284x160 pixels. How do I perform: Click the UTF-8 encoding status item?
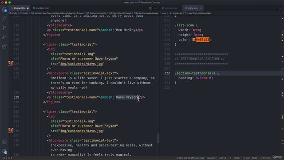222,158
